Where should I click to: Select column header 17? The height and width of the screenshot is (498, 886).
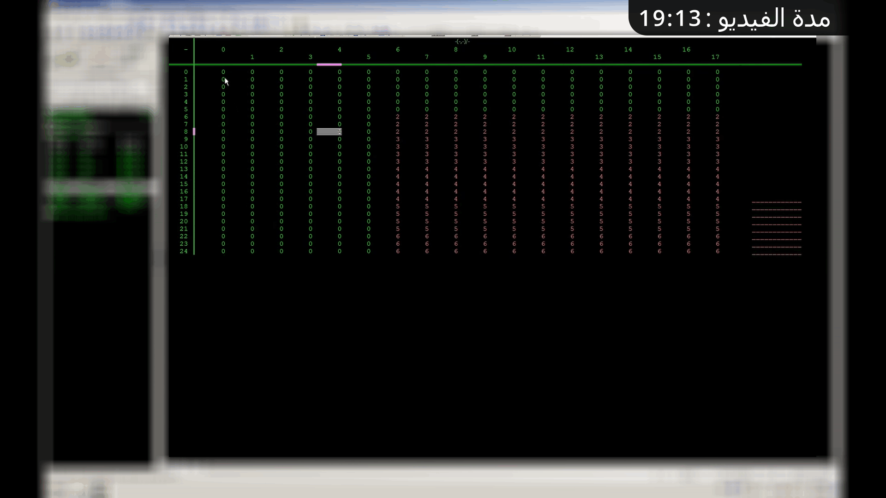coord(715,57)
